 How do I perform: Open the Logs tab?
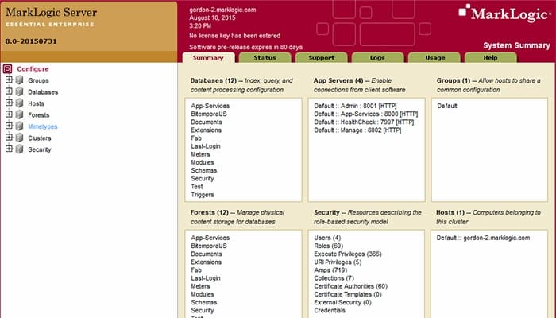[377, 57]
